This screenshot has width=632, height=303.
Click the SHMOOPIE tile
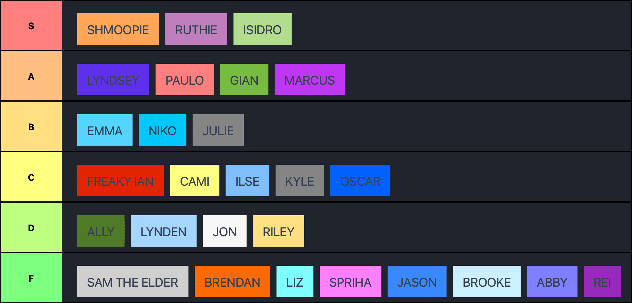(118, 29)
